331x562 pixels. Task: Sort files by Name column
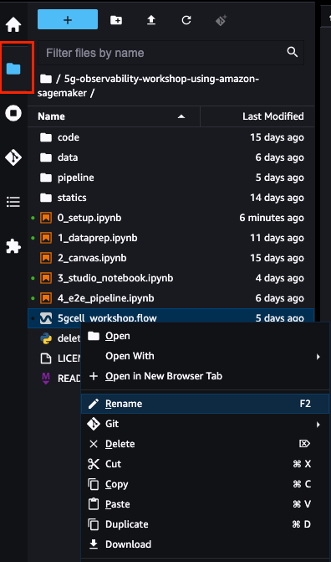[x=114, y=116]
